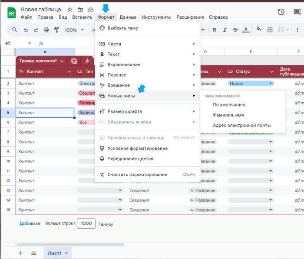Click the fill color bucket icon
This screenshot has height=259, width=304.
coord(259,30)
